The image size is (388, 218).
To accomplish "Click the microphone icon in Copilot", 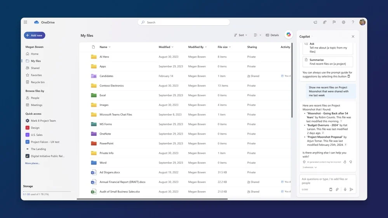I will click(x=345, y=190).
